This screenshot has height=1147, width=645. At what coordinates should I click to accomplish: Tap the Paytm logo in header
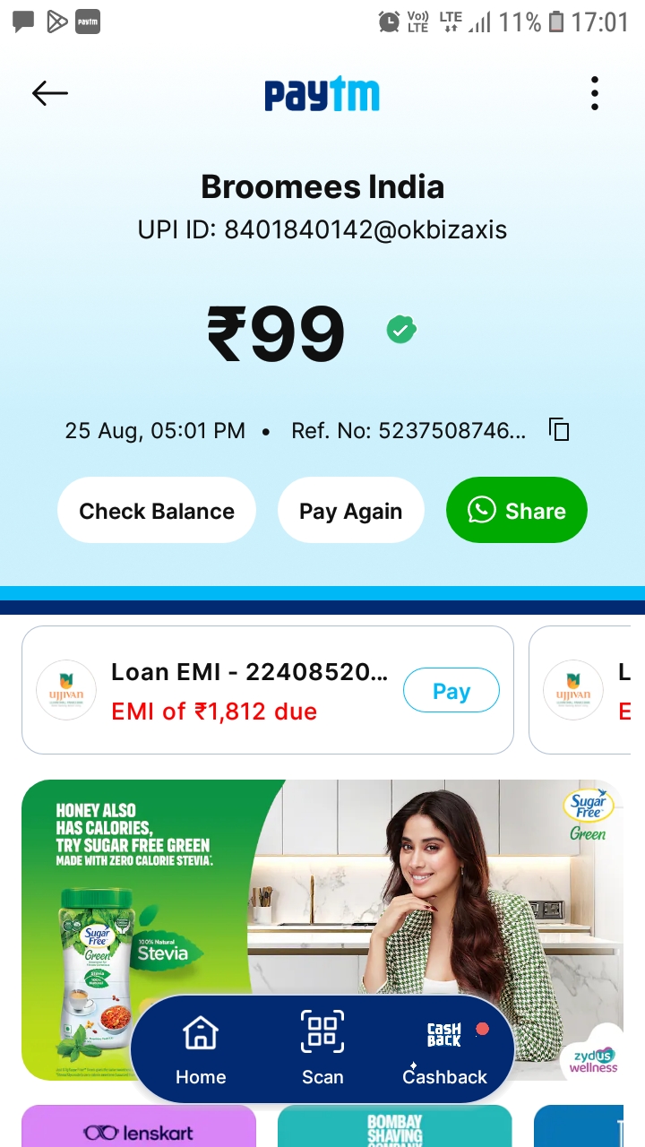322,94
